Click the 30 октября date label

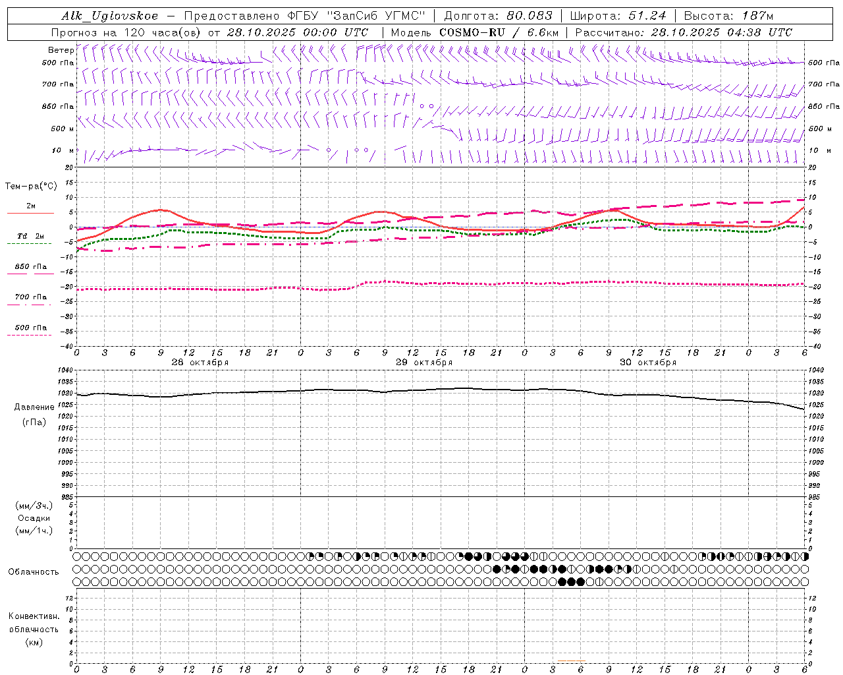(x=648, y=363)
